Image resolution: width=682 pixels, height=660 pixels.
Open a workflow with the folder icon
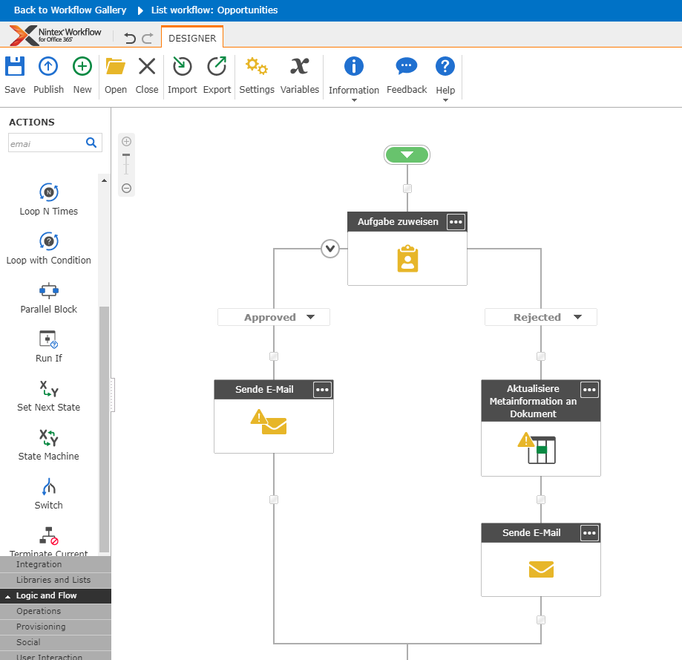click(x=116, y=75)
